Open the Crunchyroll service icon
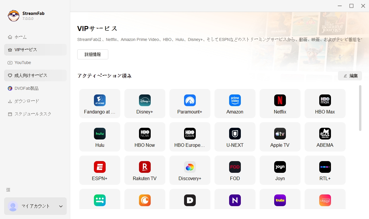 click(145, 200)
